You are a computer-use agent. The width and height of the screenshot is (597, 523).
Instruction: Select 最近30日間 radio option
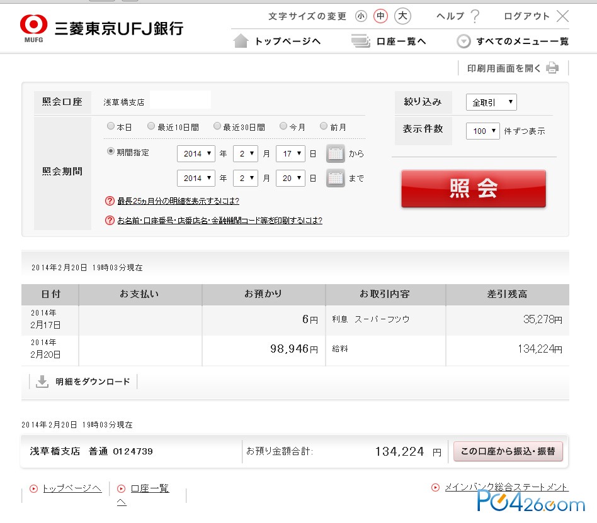click(217, 126)
